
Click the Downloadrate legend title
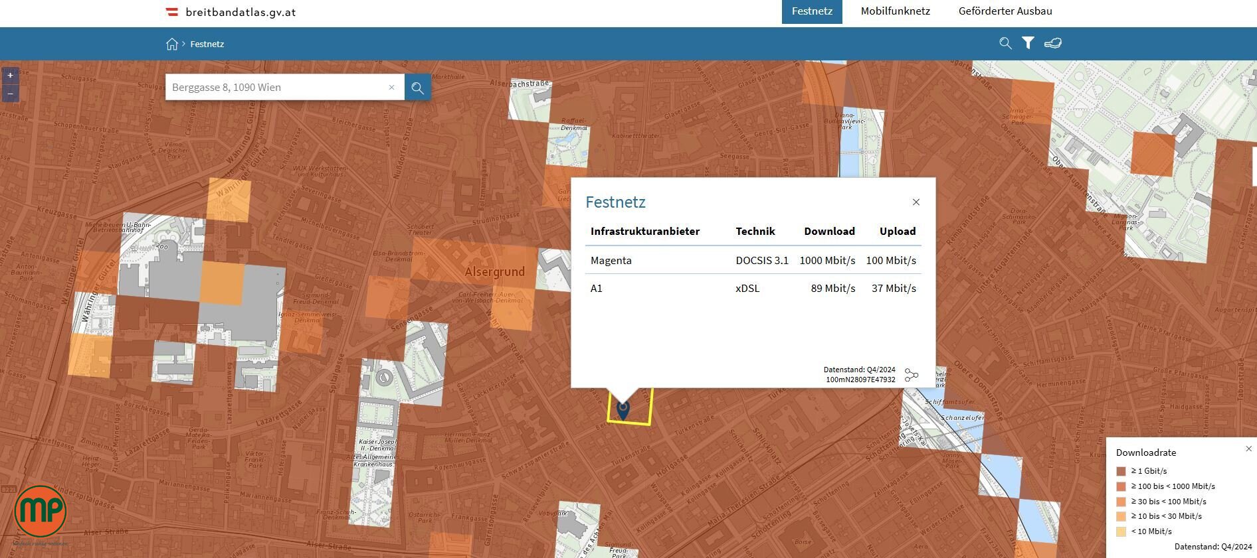1146,453
